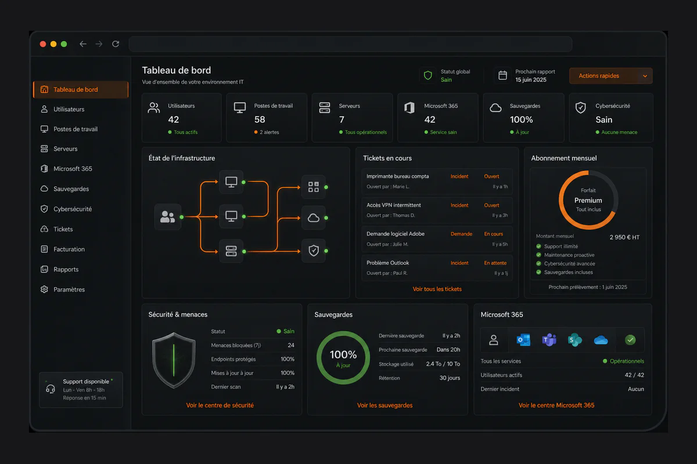
Task: Open the SharePoint icon in Microsoft 365 panel
Action: [x=575, y=340]
